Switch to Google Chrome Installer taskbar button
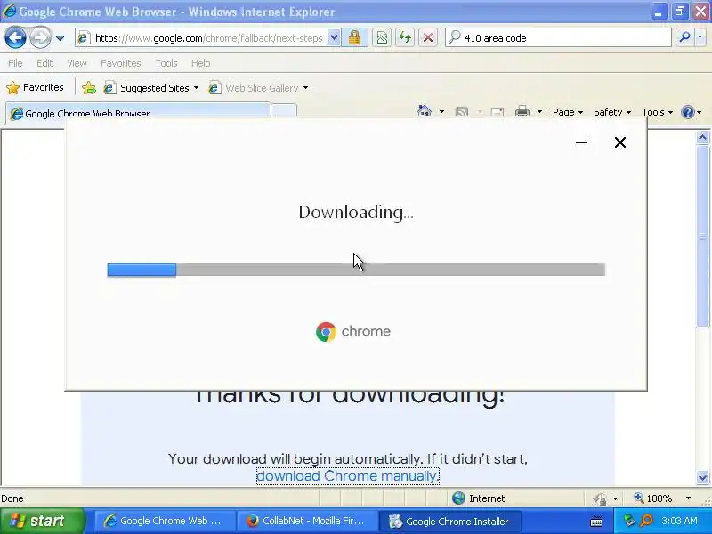 point(449,522)
